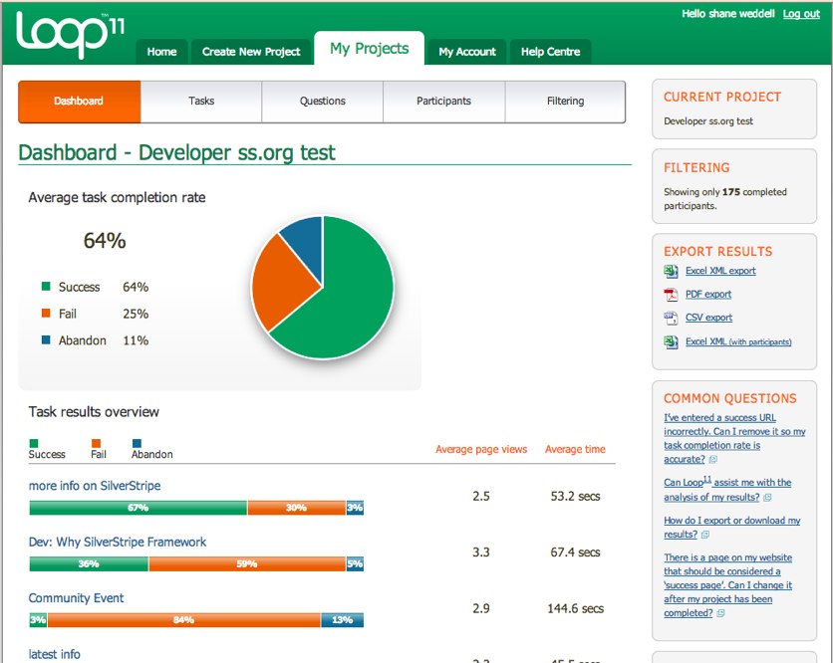Switch to the Questions tab

coord(323,102)
